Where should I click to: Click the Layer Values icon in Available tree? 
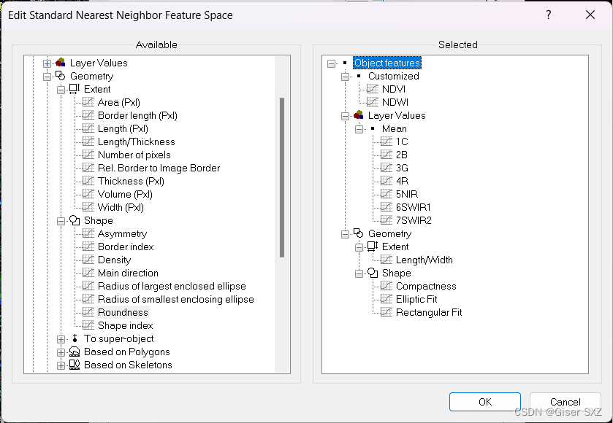pyautogui.click(x=60, y=63)
